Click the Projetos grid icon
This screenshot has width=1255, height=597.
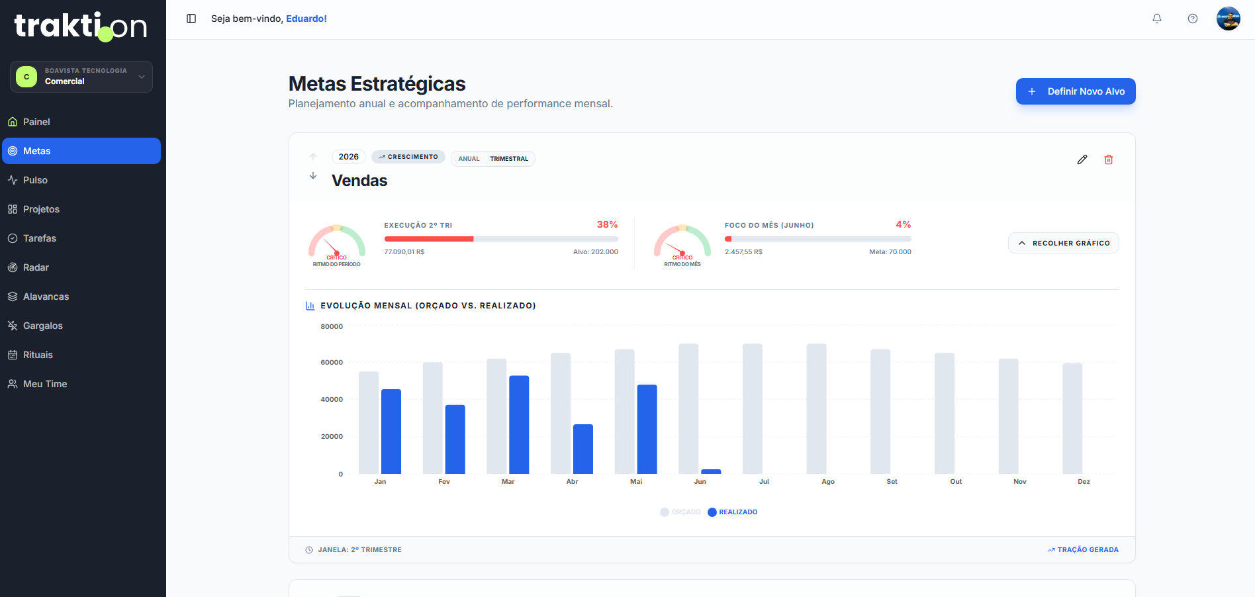(13, 209)
